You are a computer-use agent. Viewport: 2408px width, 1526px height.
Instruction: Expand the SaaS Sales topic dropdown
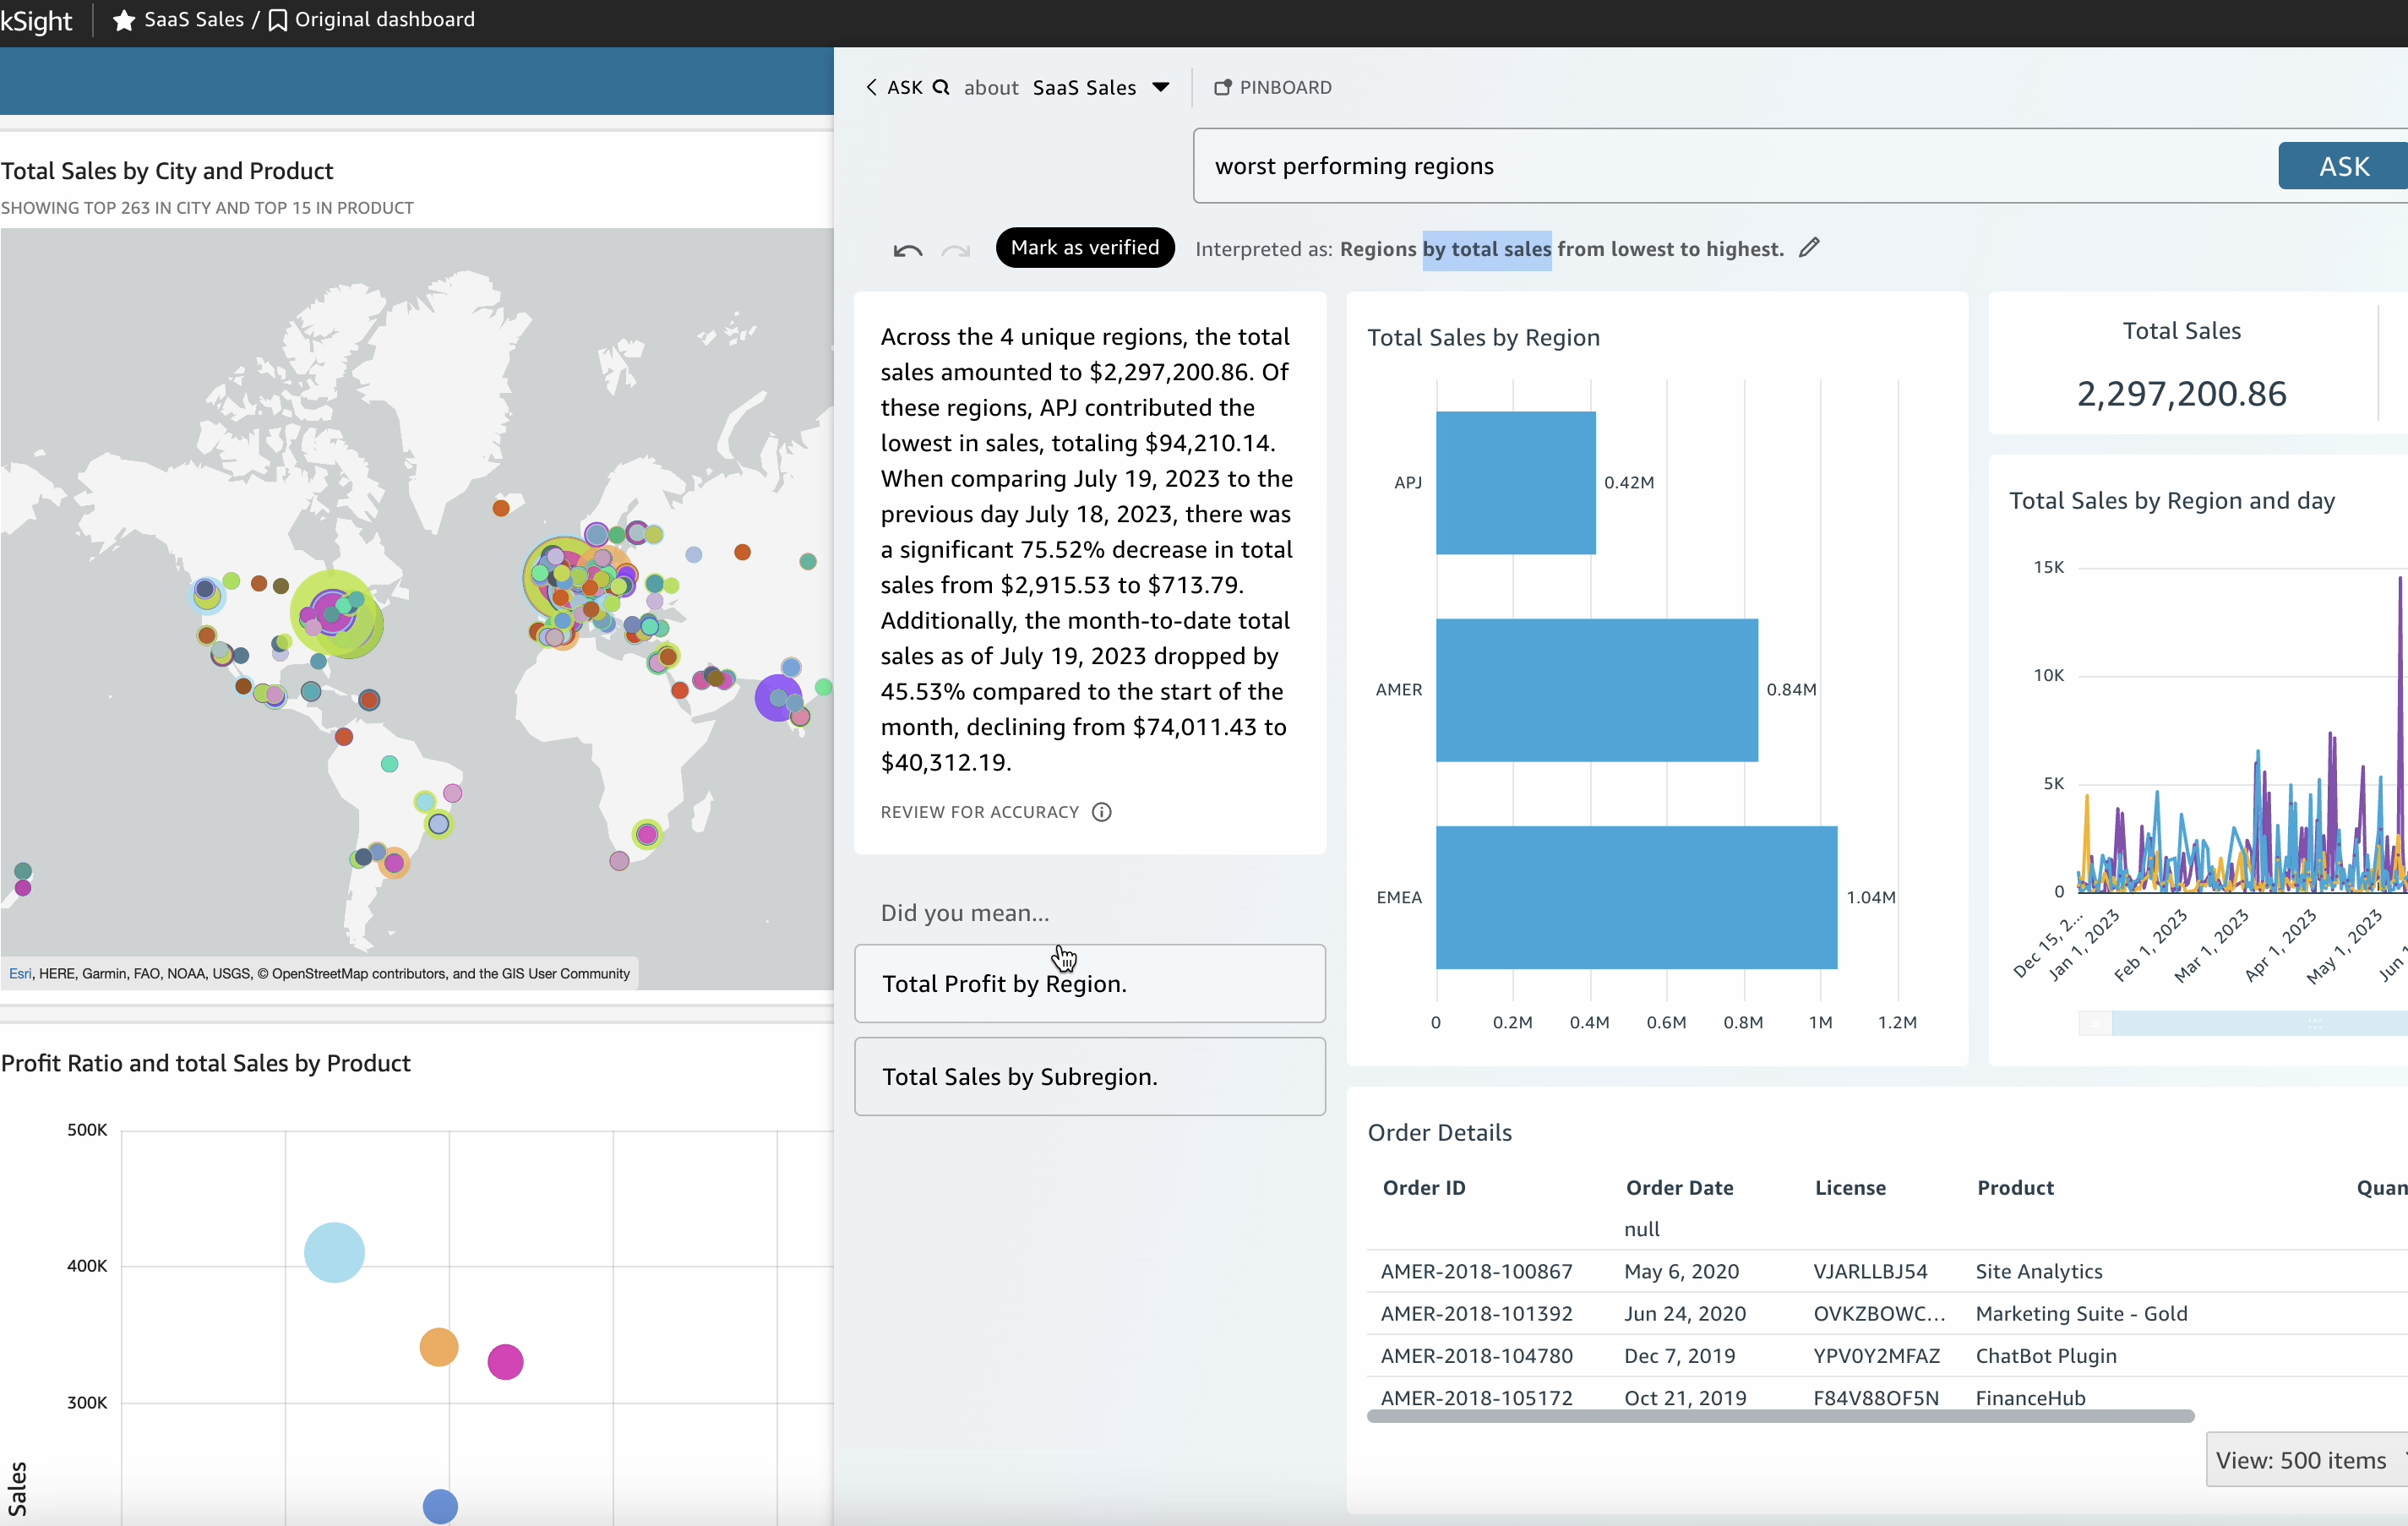(1161, 87)
